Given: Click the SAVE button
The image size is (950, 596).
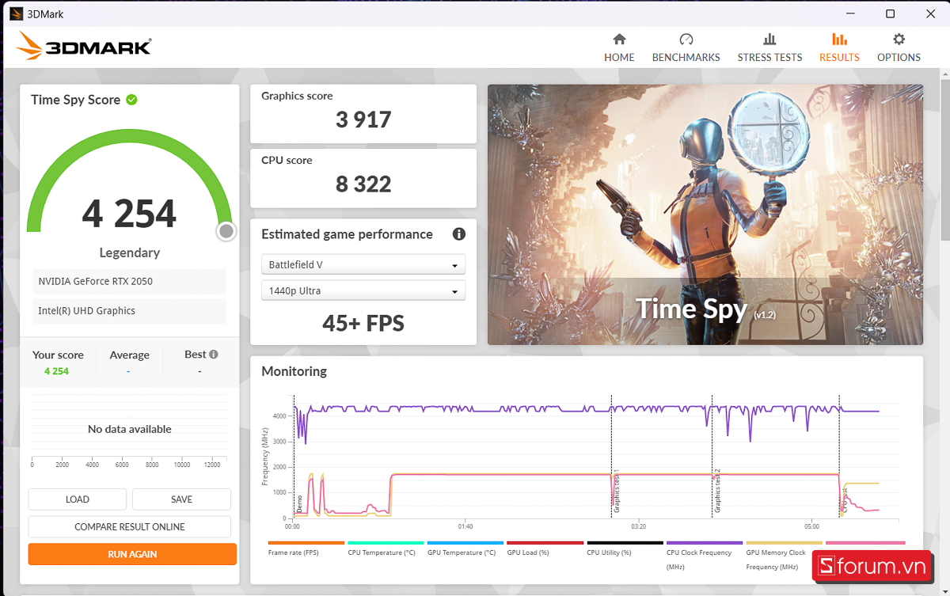Looking at the screenshot, I should pyautogui.click(x=181, y=499).
